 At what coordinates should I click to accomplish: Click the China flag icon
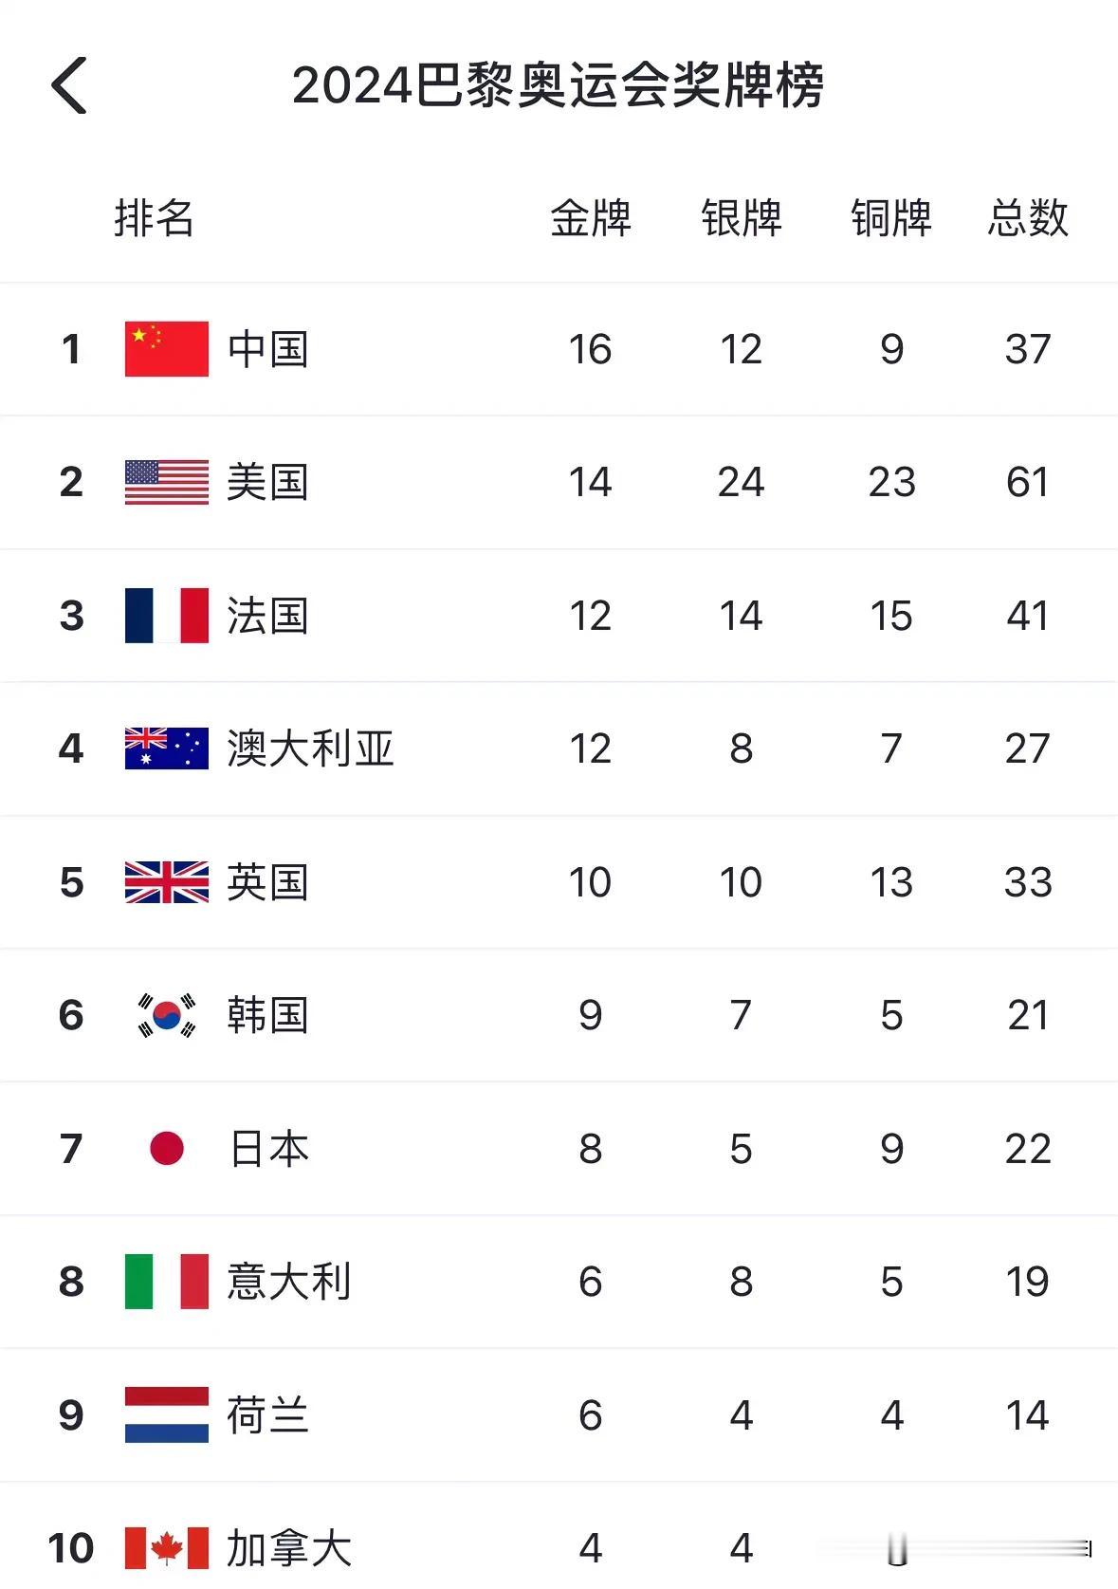click(x=167, y=349)
